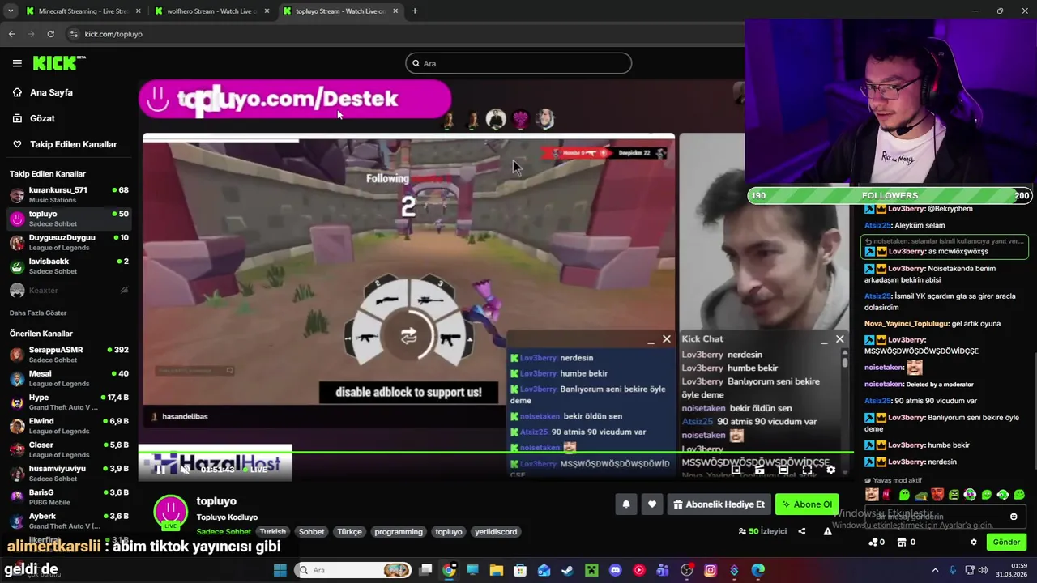The width and height of the screenshot is (1037, 583).
Task: Click Abonelik Hediye Et button
Action: [719, 504]
